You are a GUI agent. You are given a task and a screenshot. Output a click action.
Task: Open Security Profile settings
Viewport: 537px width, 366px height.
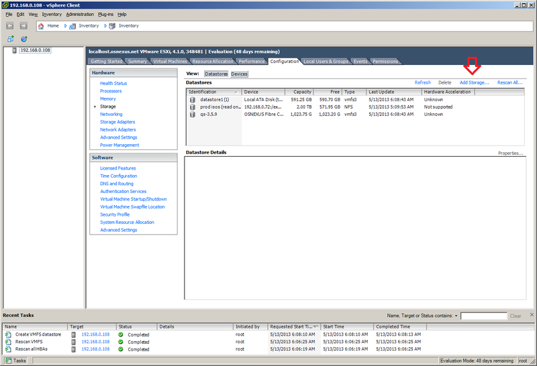click(115, 215)
